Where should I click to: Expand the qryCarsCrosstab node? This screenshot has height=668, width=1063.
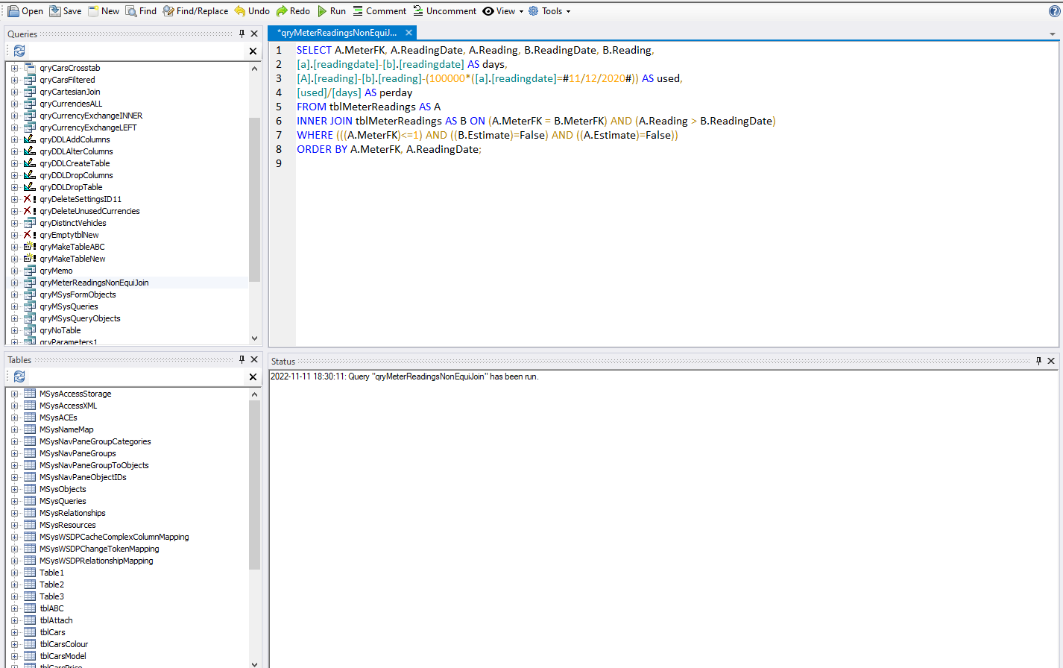point(14,68)
